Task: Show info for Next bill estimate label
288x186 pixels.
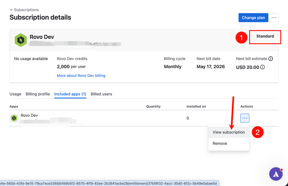Action: pos(270,59)
